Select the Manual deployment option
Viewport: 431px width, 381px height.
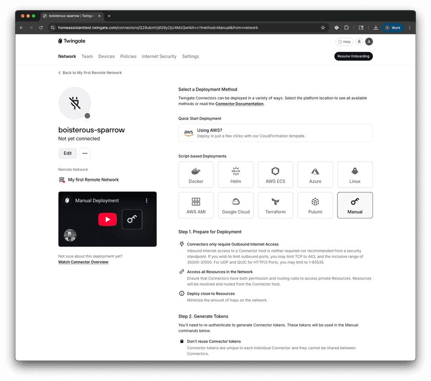355,206
